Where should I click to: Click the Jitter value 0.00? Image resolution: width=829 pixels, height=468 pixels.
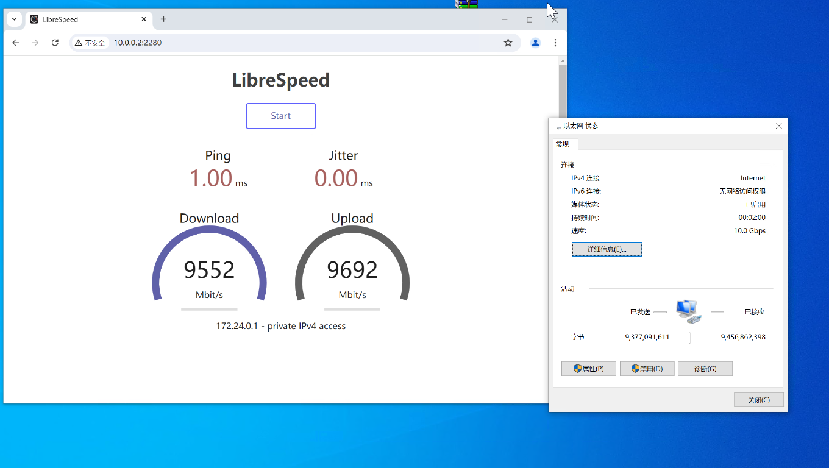pyautogui.click(x=336, y=178)
